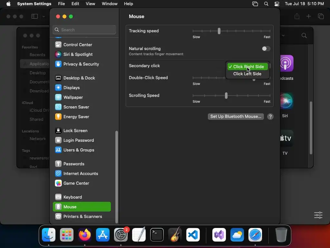Open Internet Accounts settings
The width and height of the screenshot is (330, 248).
pyautogui.click(x=82, y=173)
